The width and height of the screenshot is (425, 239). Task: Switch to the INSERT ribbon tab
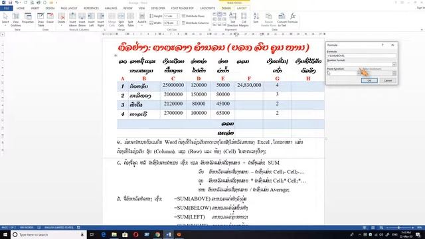pyautogui.click(x=35, y=9)
